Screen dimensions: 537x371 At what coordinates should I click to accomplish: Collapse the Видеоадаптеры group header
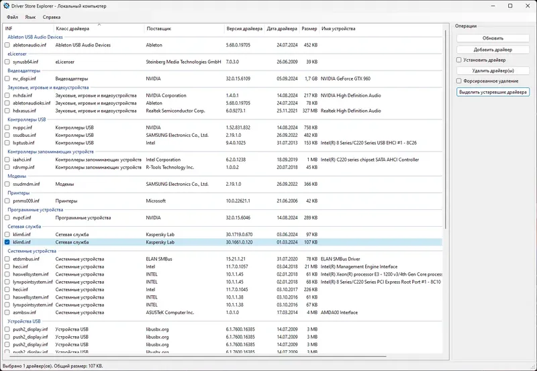[23, 71]
